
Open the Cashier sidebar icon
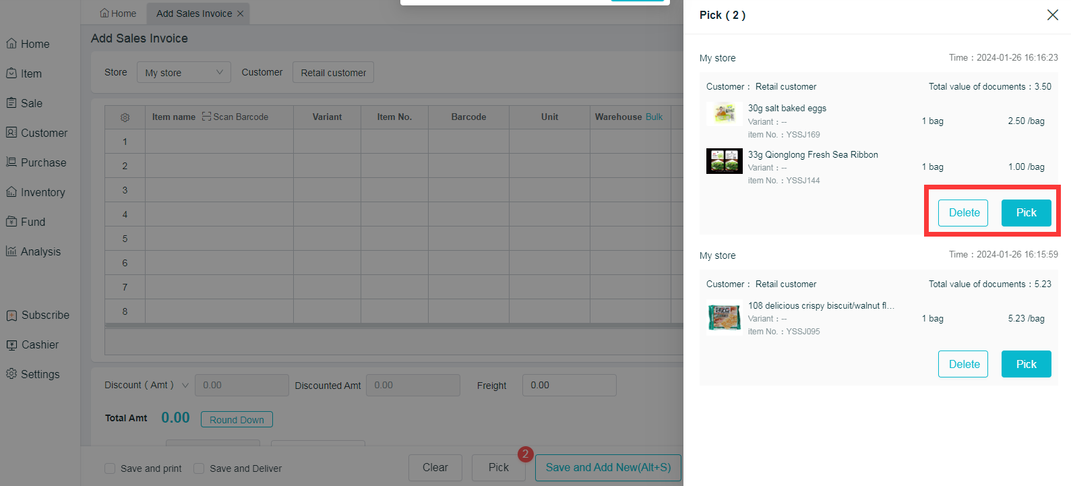tap(11, 345)
